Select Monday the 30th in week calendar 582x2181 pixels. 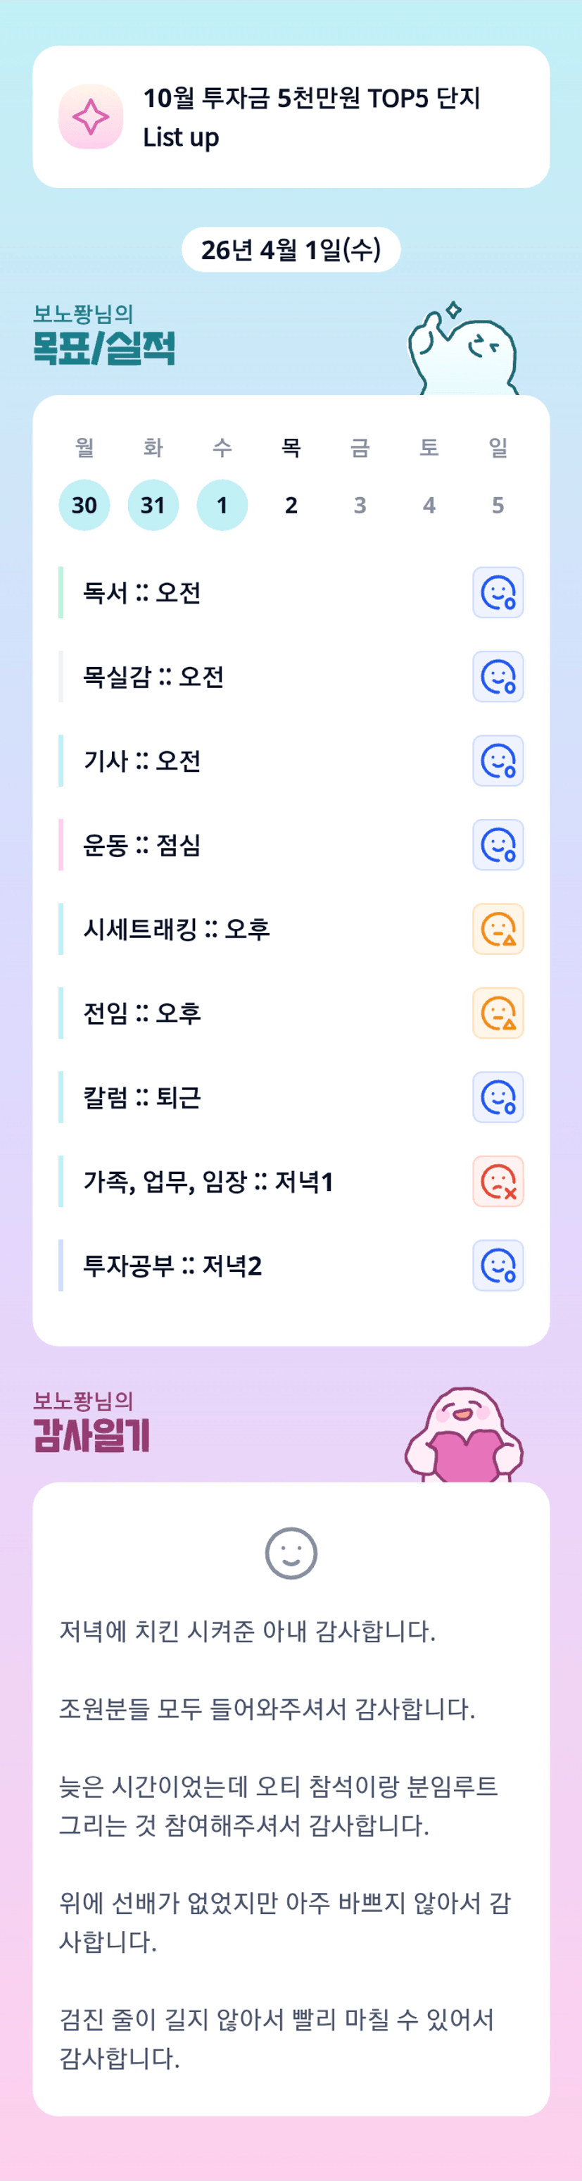[84, 506]
